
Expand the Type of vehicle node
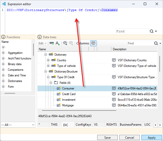tap(48, 66)
